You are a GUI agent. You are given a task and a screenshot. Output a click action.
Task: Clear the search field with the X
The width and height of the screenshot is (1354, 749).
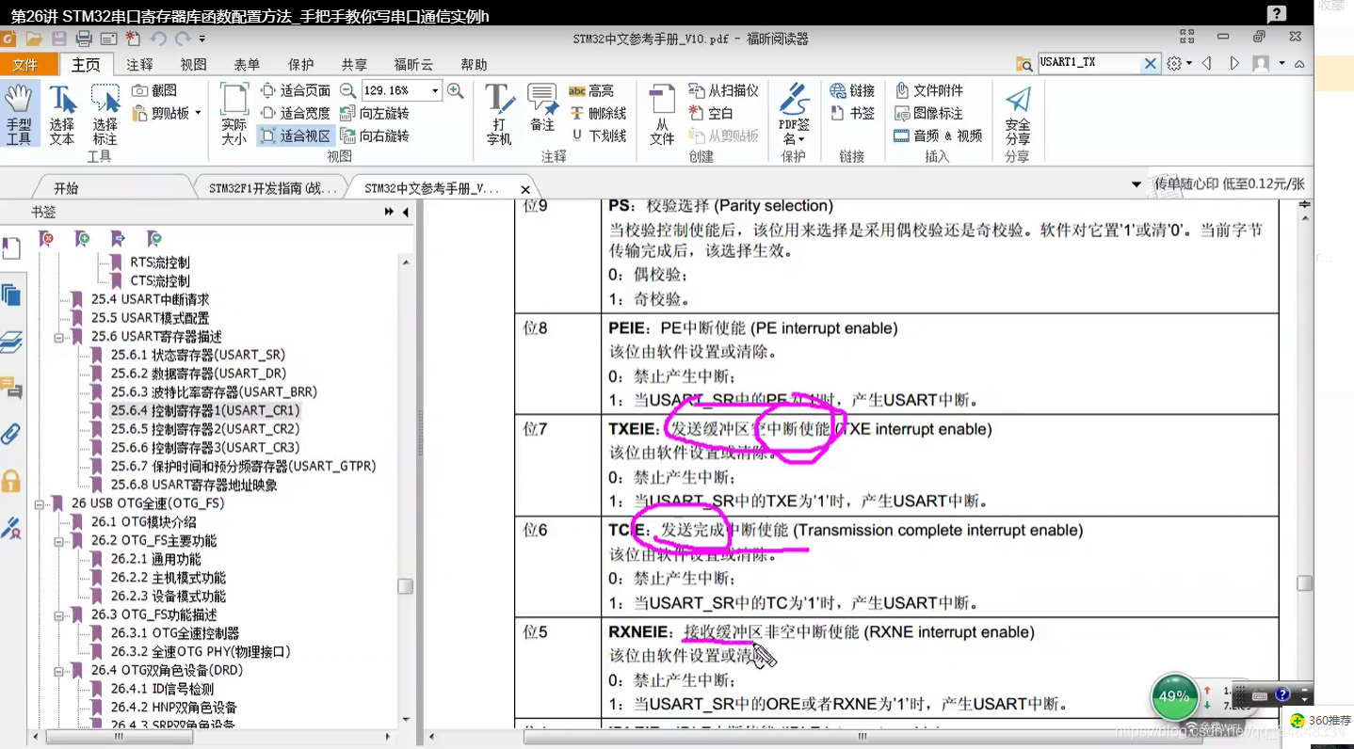1151,64
